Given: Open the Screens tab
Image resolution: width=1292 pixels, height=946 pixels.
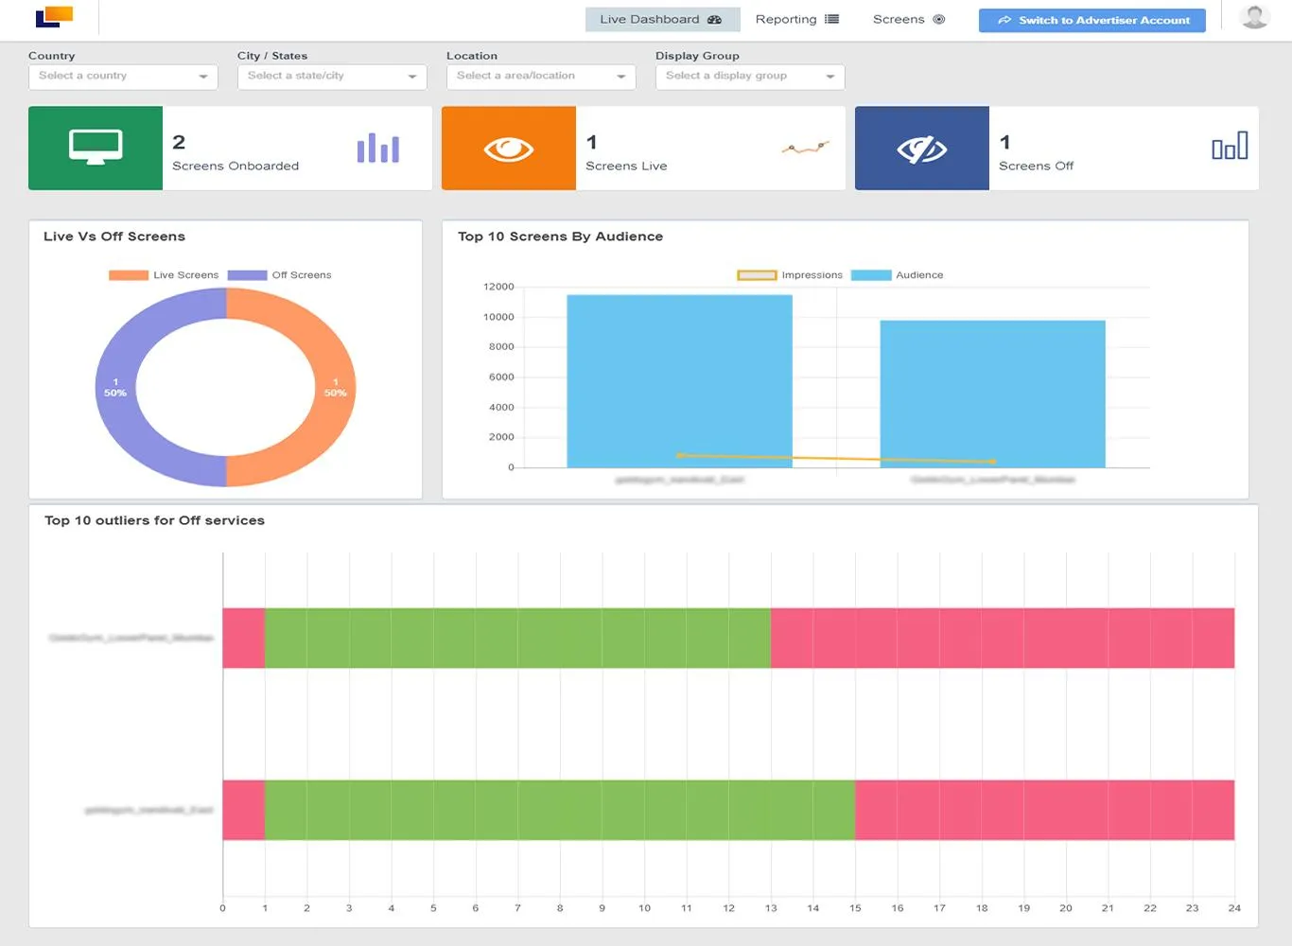Looking at the screenshot, I should [908, 19].
